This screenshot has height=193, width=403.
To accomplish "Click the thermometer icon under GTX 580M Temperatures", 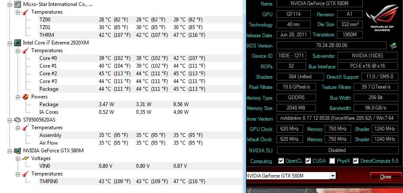I will pyautogui.click(x=25, y=174).
